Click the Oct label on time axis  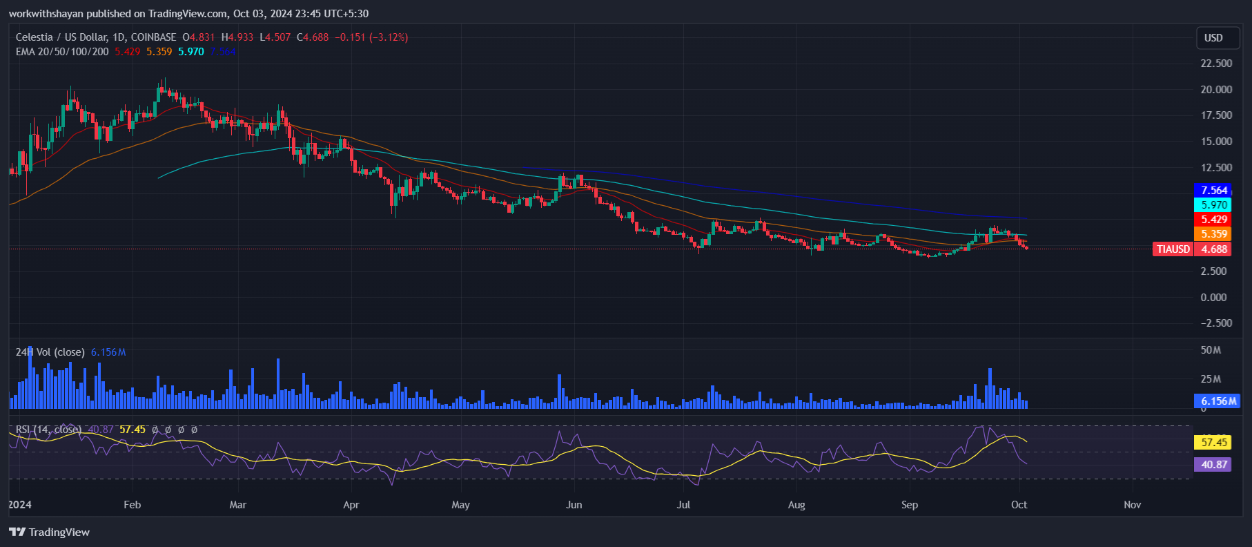click(1019, 505)
